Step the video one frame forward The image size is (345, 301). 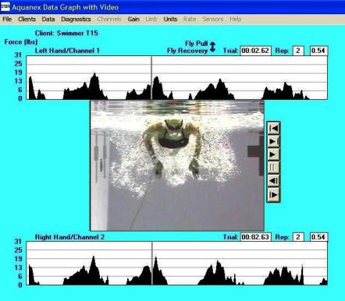(x=273, y=194)
